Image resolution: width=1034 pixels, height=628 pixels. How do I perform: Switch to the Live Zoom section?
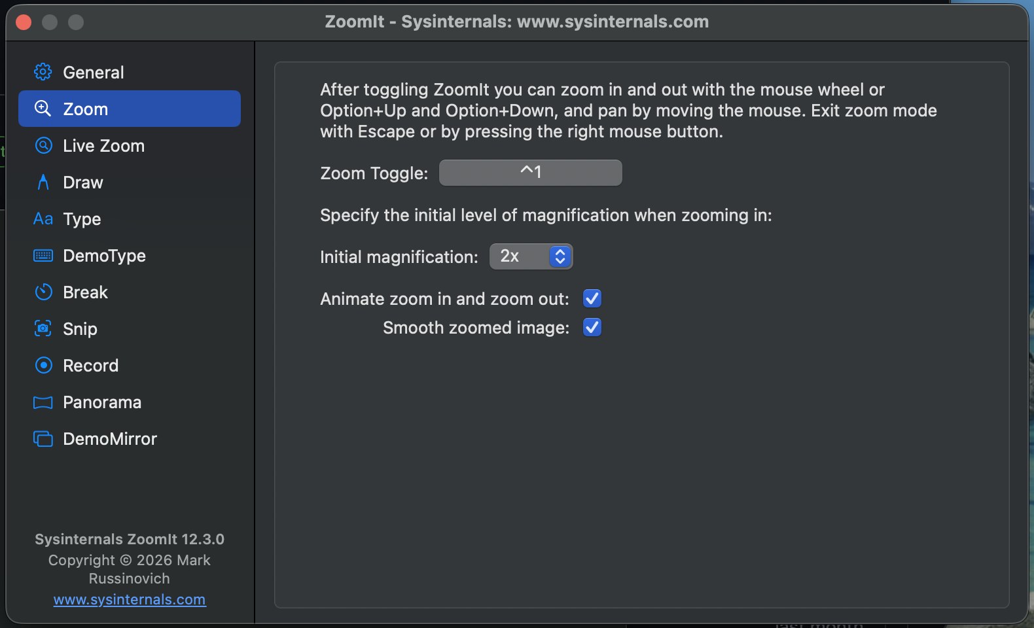pos(130,145)
